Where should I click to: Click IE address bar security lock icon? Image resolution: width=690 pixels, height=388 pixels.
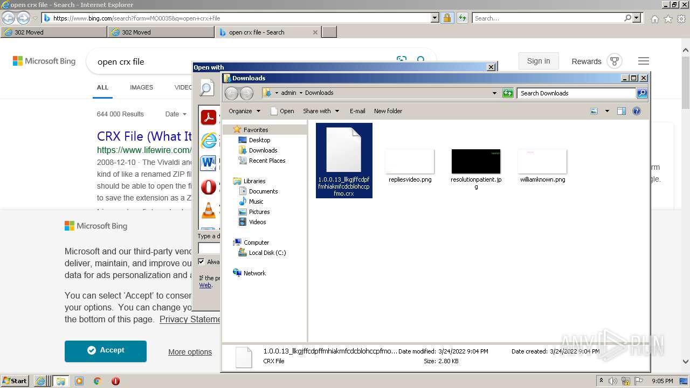(447, 18)
